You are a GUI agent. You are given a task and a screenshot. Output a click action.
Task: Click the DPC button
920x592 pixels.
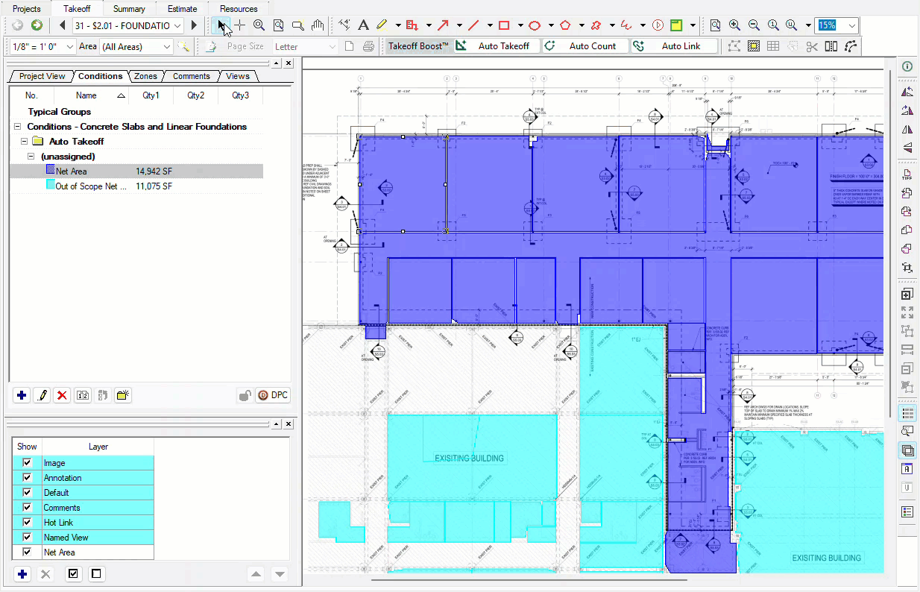point(272,395)
